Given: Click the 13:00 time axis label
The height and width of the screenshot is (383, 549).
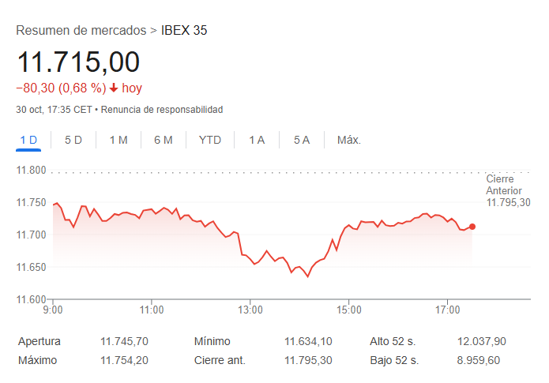Looking at the screenshot, I should coord(250,310).
